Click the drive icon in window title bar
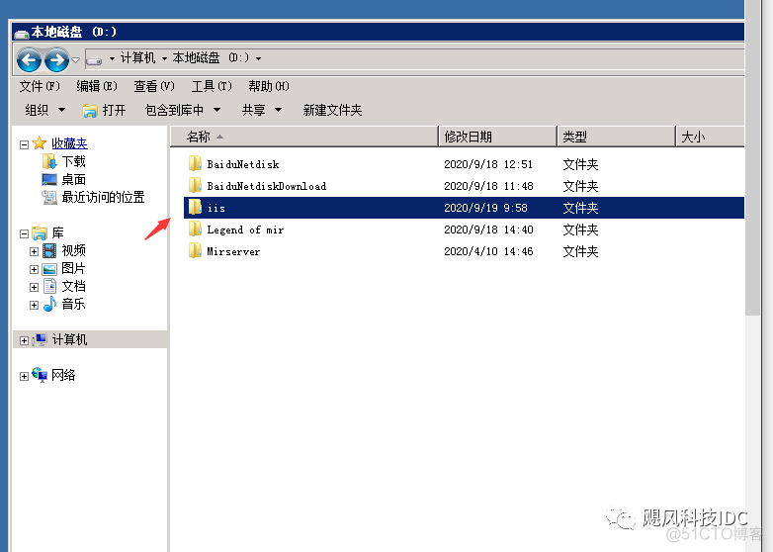773x552 pixels. 22,33
